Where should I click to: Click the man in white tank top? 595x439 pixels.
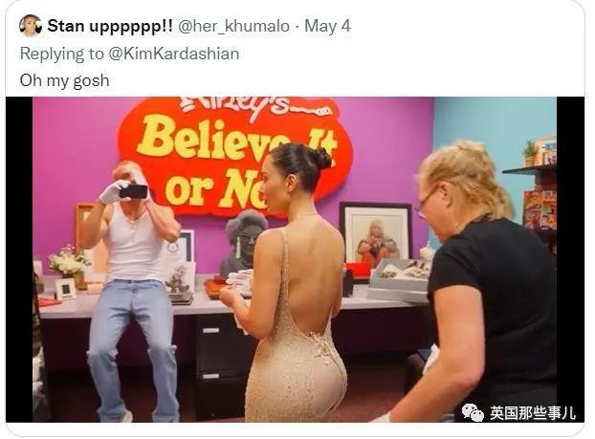131,290
